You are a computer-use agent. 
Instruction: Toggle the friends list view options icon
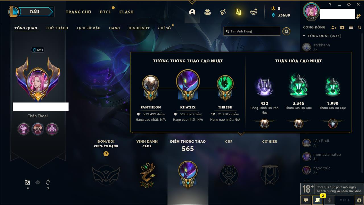(351, 27)
